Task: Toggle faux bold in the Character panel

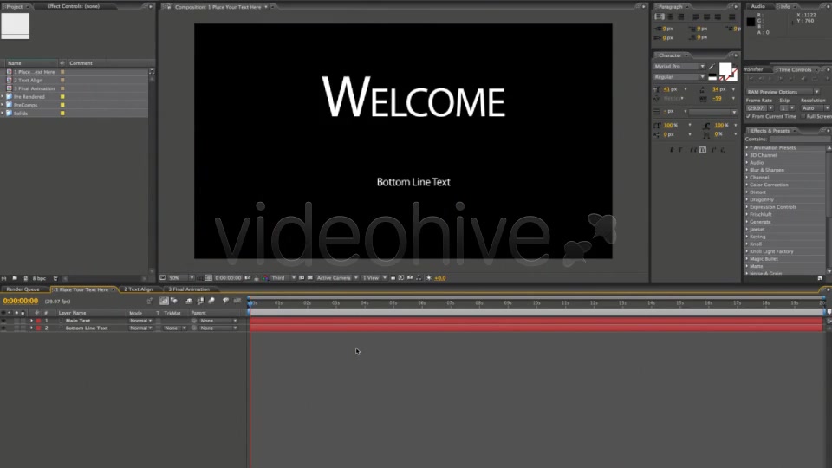Action: [x=672, y=150]
